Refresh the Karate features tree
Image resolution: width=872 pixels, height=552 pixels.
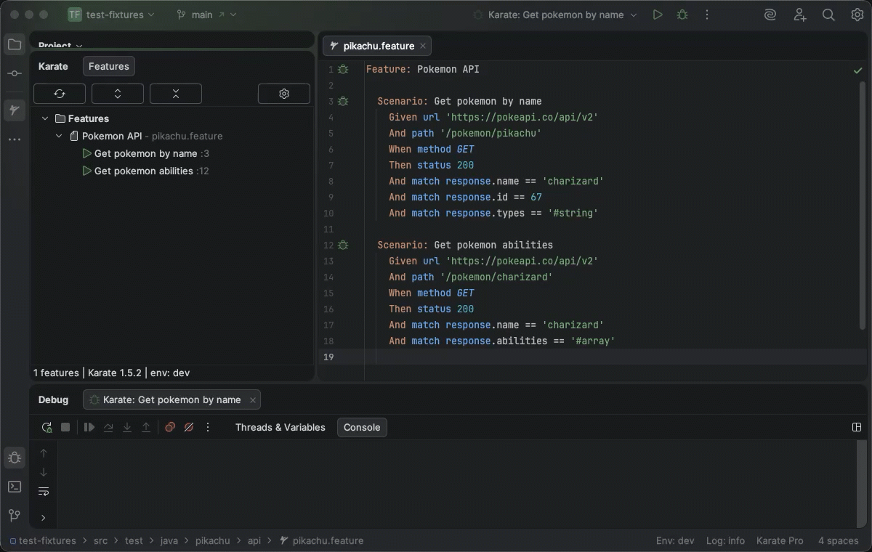click(60, 94)
